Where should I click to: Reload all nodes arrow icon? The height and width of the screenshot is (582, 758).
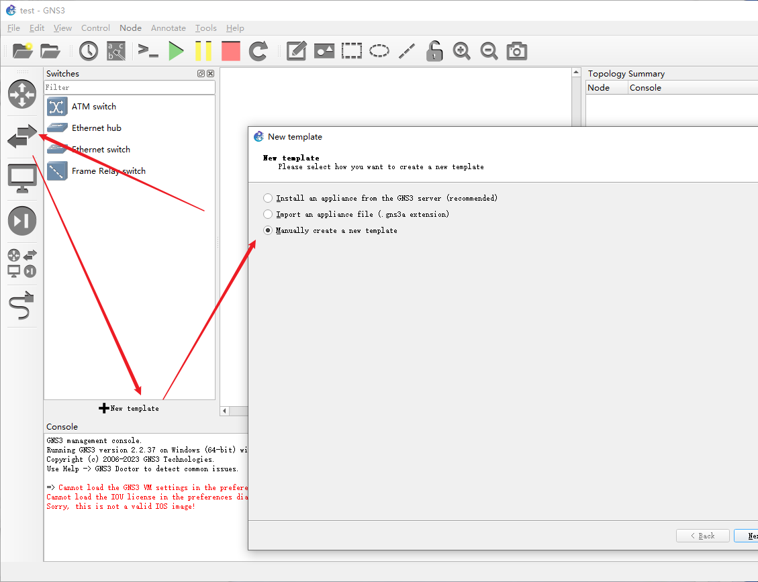(x=258, y=51)
